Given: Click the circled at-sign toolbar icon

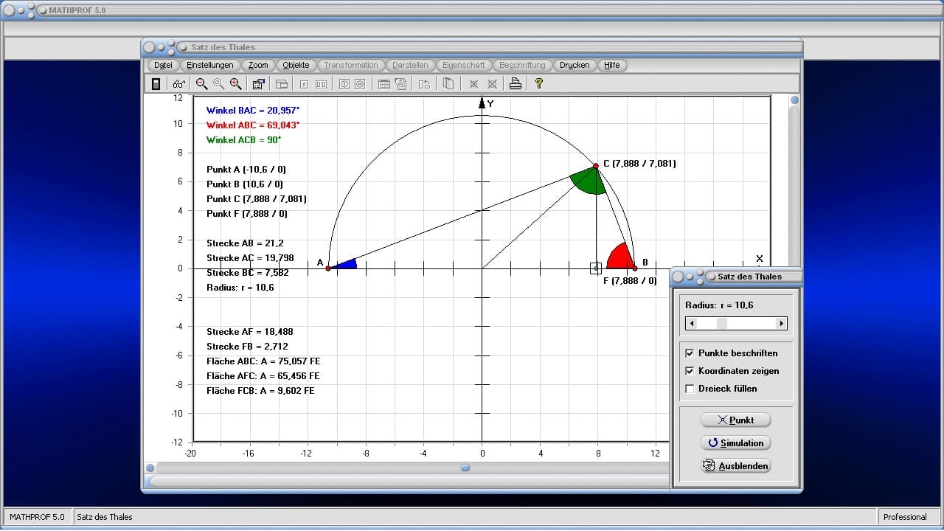Looking at the screenshot, I should (360, 84).
